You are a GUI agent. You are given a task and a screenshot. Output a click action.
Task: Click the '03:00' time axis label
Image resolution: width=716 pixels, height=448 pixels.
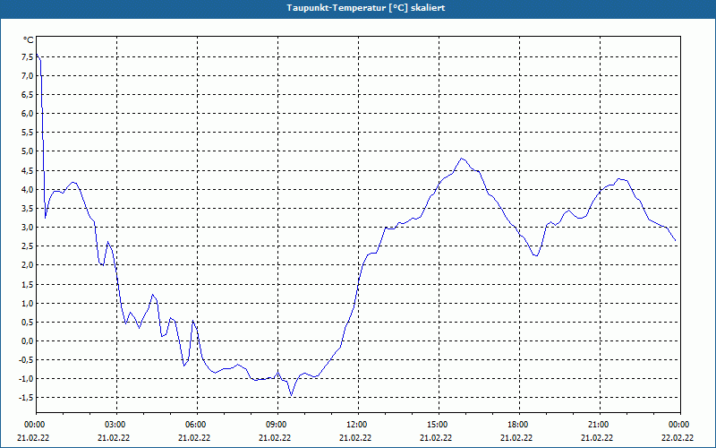[116, 425]
